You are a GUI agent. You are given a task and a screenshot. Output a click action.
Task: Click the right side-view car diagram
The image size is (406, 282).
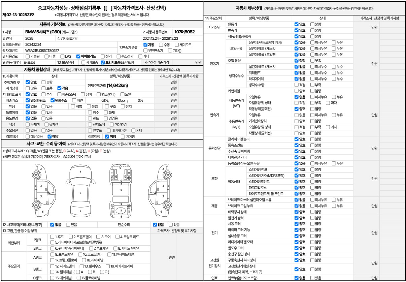[x=162, y=191]
